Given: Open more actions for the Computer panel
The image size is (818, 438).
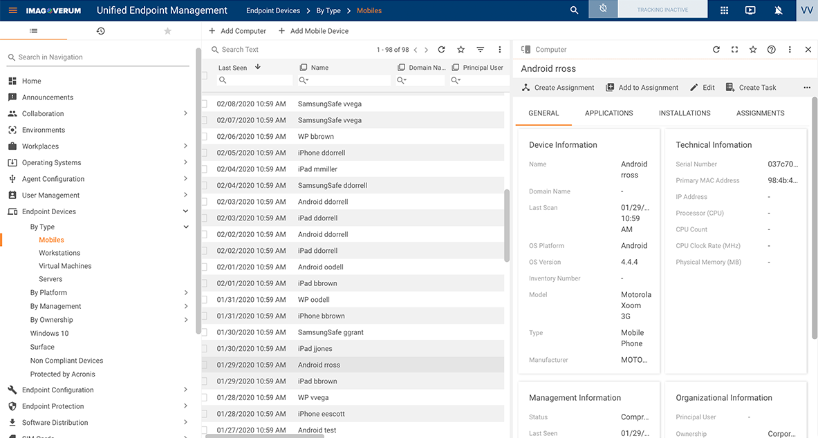Looking at the screenshot, I should point(789,49).
